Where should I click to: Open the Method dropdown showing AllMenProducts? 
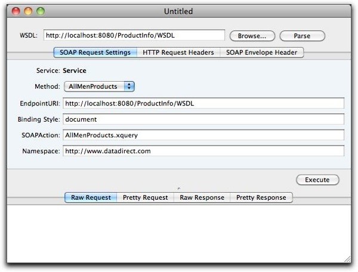(99, 86)
